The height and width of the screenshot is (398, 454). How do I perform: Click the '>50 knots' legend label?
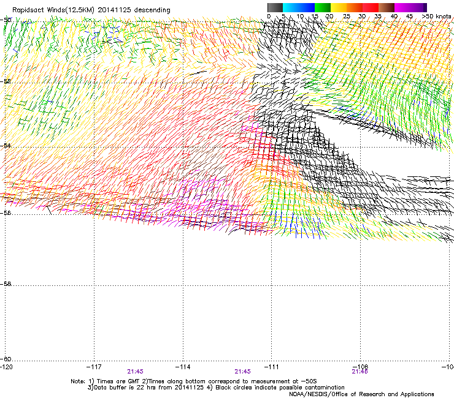click(x=436, y=17)
